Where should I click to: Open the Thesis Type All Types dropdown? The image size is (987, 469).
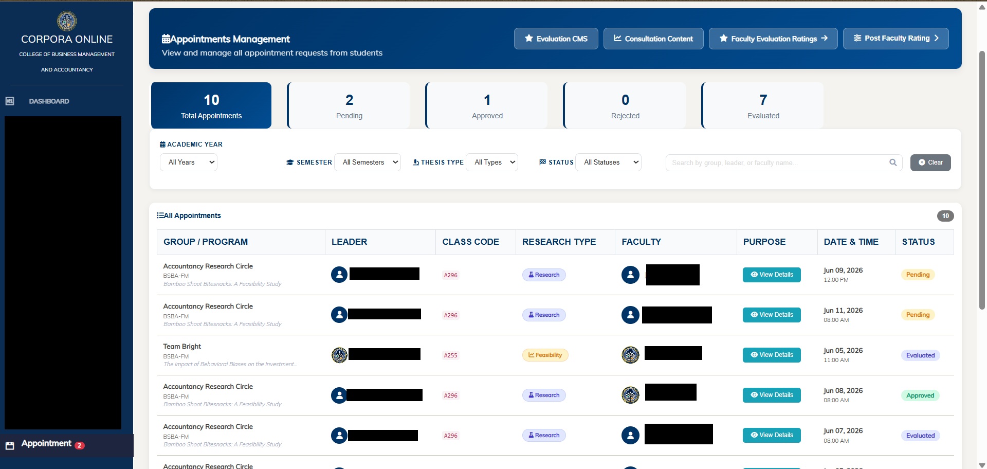click(x=492, y=163)
